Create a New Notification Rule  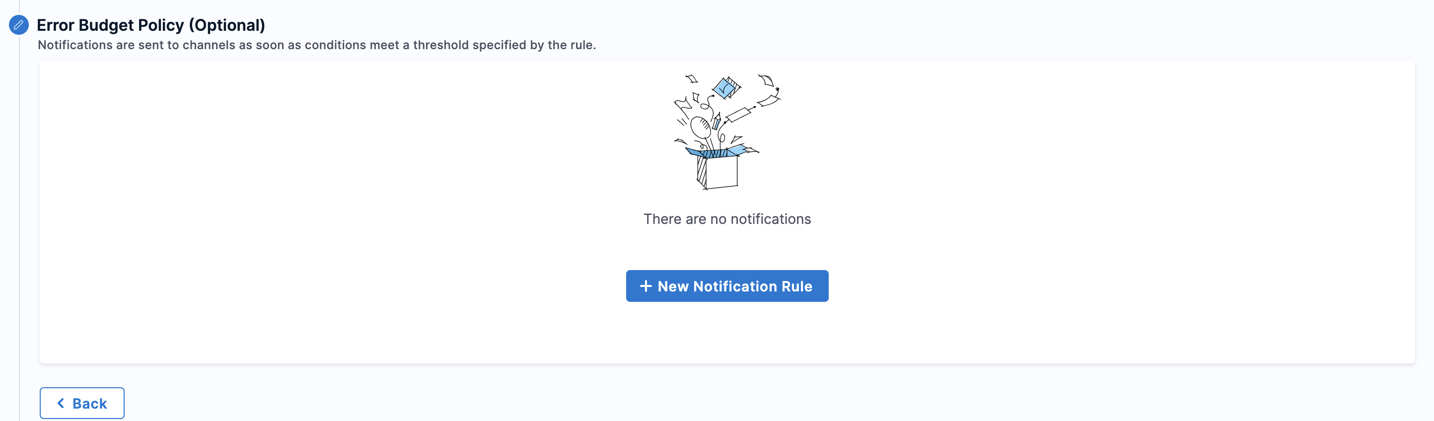point(727,286)
